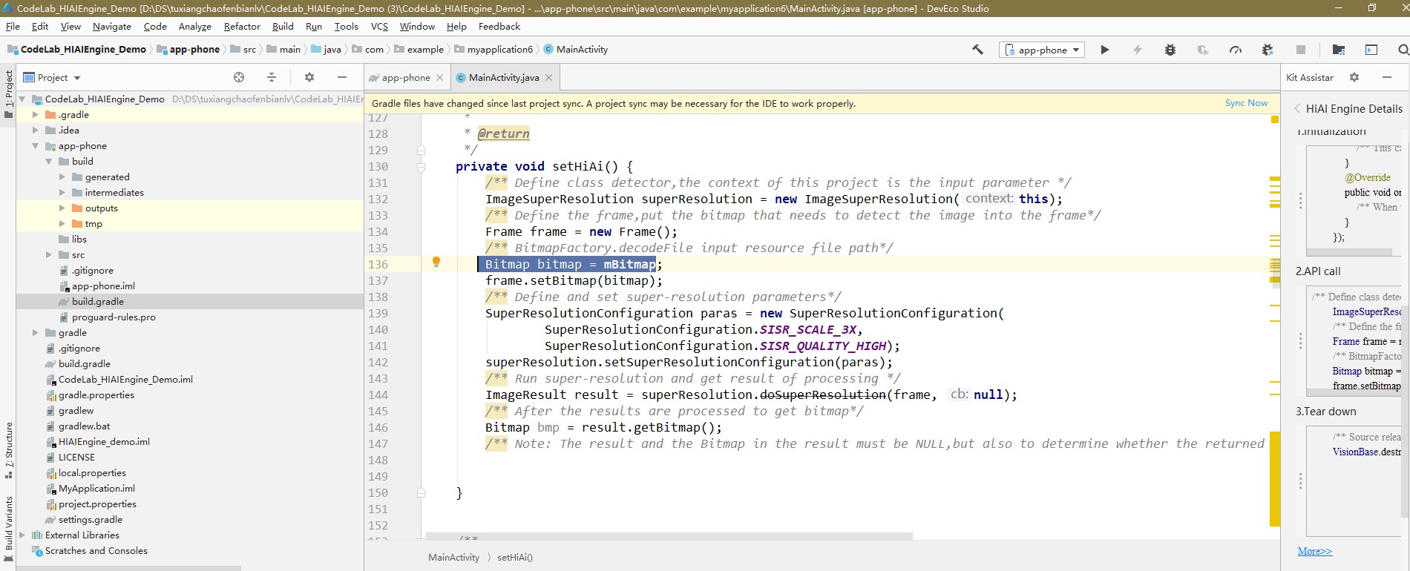Collapse the CodeLab_HIAIEngine_Demo root node
Viewport: 1410px width, 571px height.
(22, 99)
